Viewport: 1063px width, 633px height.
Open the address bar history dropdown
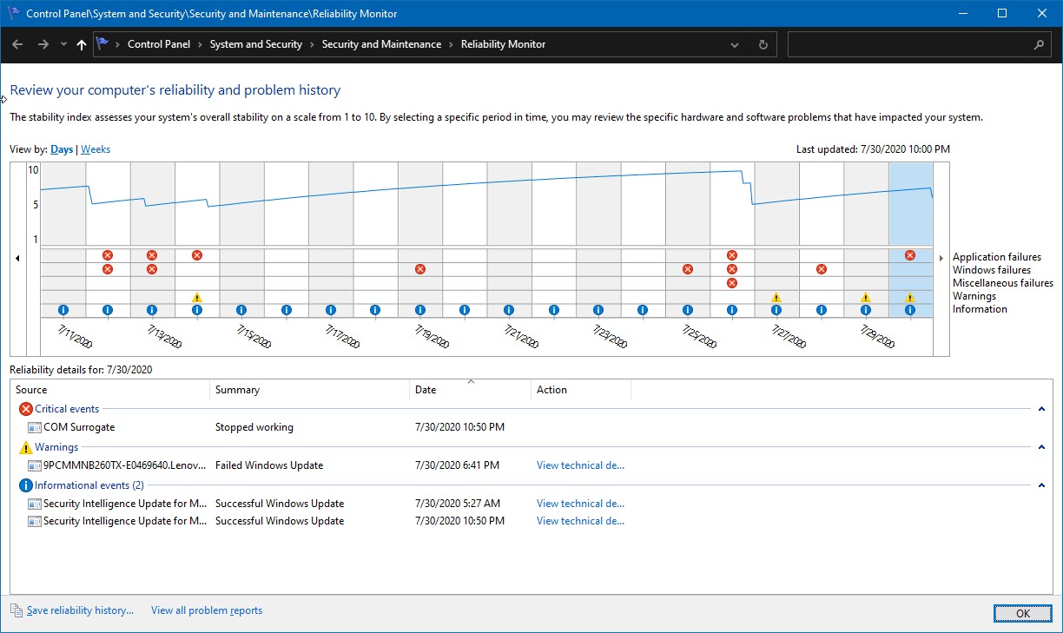click(x=735, y=44)
